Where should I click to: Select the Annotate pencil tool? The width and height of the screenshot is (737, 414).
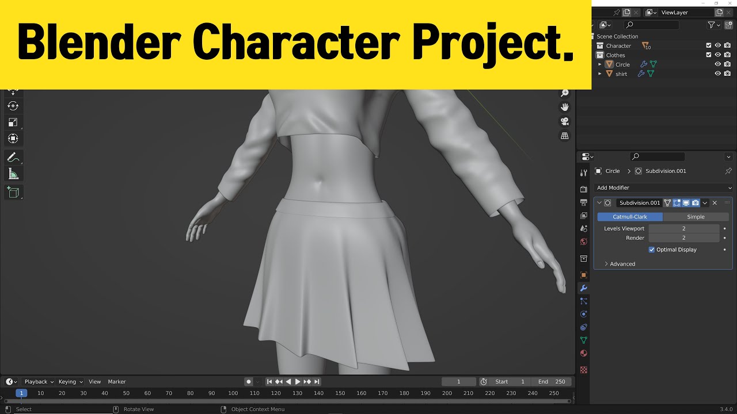(13, 158)
